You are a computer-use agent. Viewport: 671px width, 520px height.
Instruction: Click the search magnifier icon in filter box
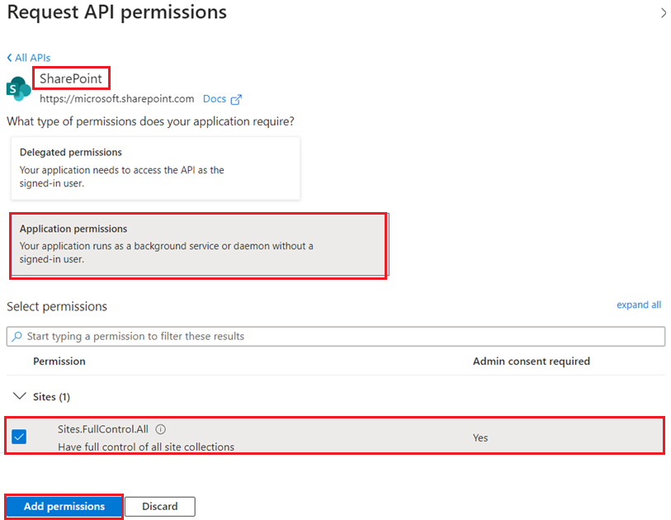[17, 337]
